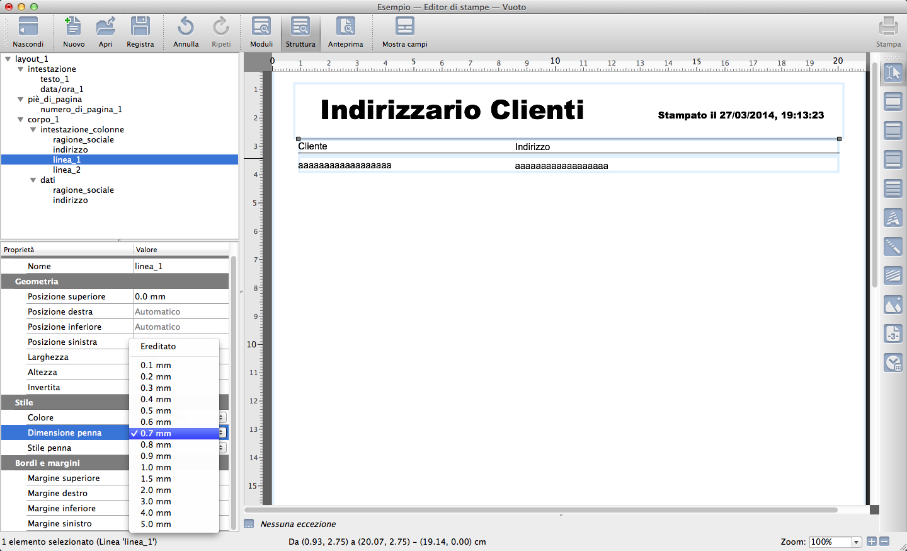Toggle sidebar visibility with Nascondi

coord(28,32)
